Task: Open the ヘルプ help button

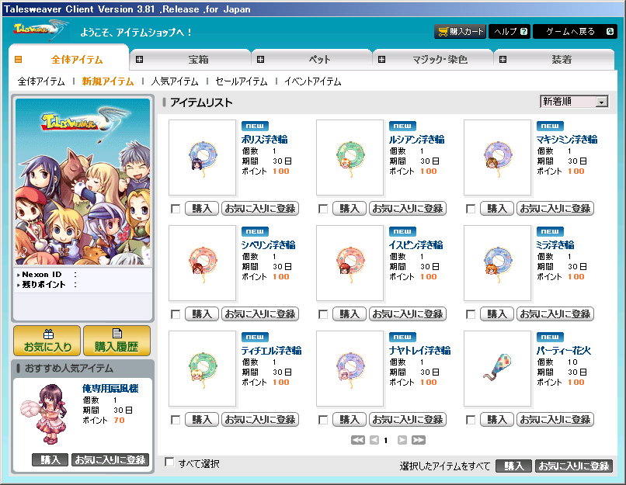Action: [x=510, y=32]
